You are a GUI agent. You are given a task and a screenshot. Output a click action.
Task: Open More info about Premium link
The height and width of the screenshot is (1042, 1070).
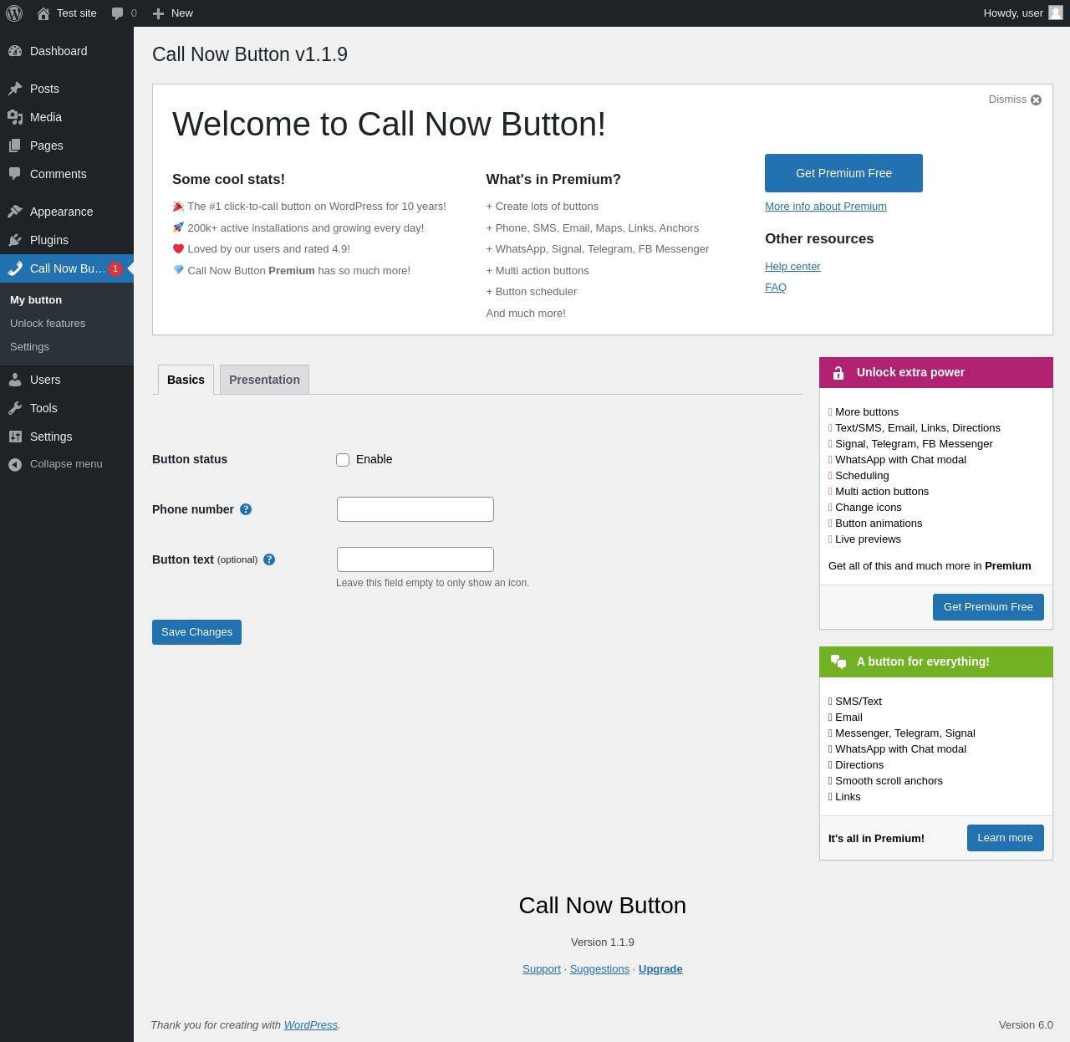pos(826,207)
